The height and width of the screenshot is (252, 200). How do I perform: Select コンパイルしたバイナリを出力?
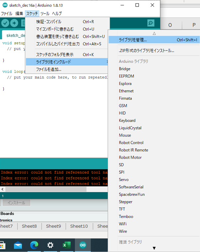click(67, 44)
